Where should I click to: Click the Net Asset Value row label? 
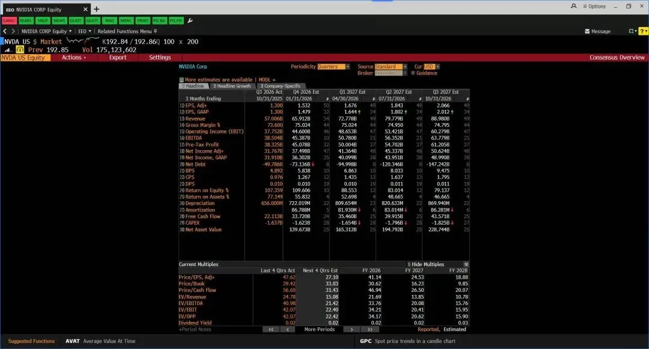(x=203, y=229)
